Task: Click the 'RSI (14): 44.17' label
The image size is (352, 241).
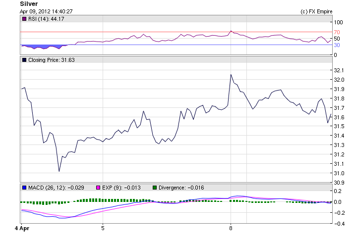Action: (46, 19)
